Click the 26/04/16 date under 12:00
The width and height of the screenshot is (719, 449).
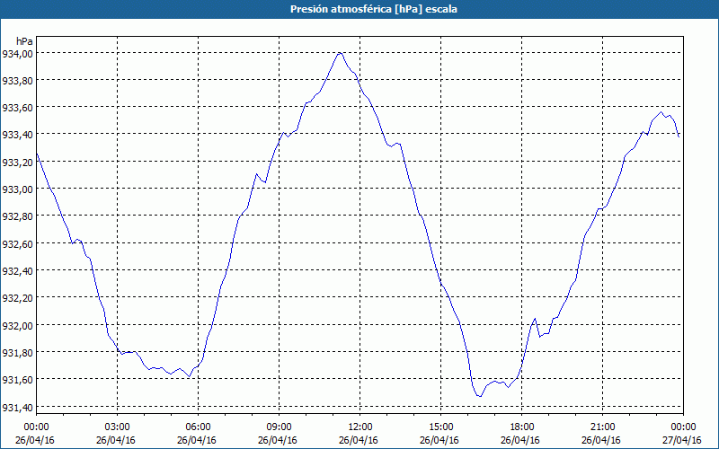[x=359, y=440]
